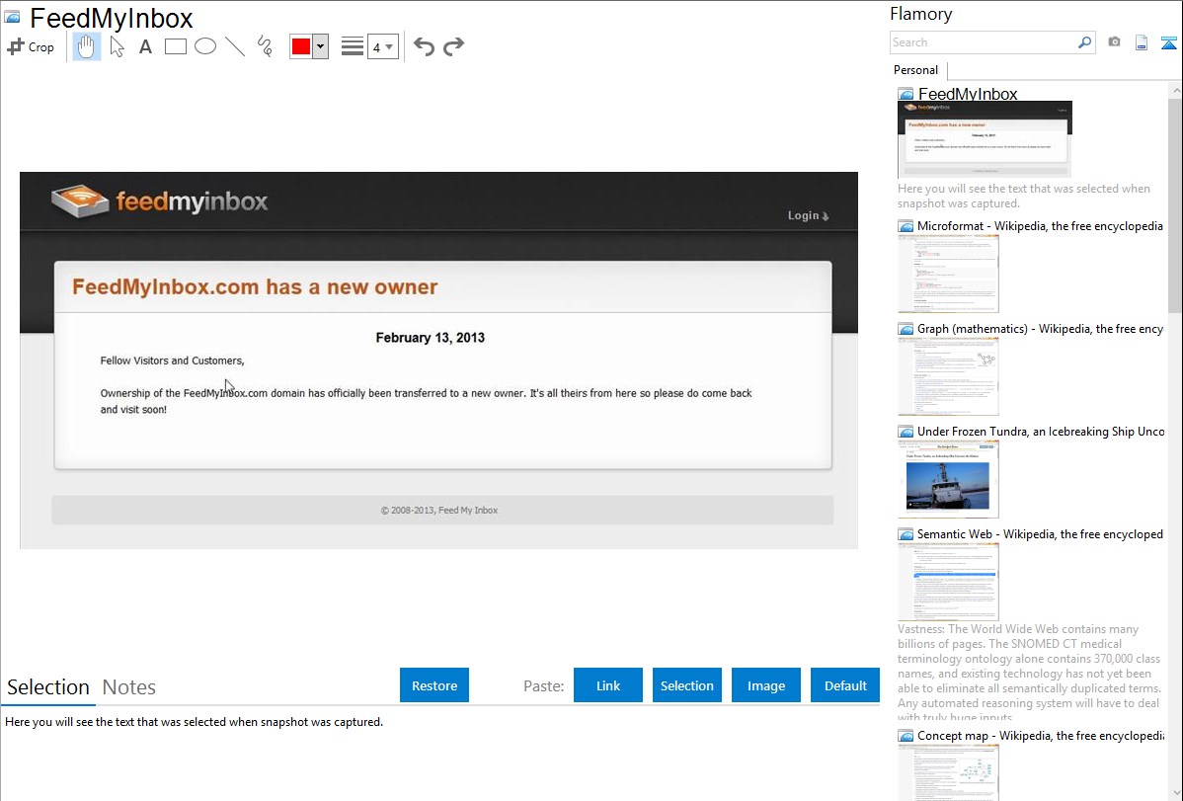Paste as Selection button
The image size is (1183, 801).
tap(686, 685)
